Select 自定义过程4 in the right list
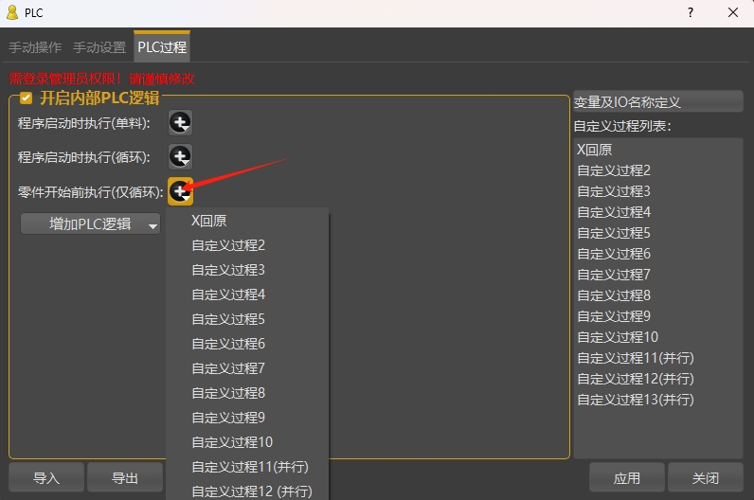Image resolution: width=754 pixels, height=500 pixels. [657, 212]
